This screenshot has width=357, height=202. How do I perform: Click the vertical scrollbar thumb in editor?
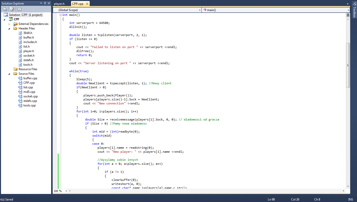click(x=348, y=65)
